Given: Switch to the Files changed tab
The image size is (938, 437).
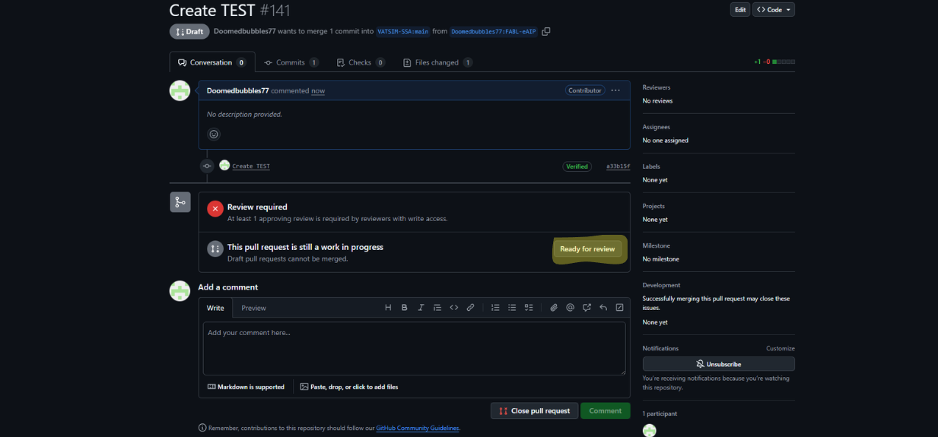Looking at the screenshot, I should pyautogui.click(x=437, y=62).
